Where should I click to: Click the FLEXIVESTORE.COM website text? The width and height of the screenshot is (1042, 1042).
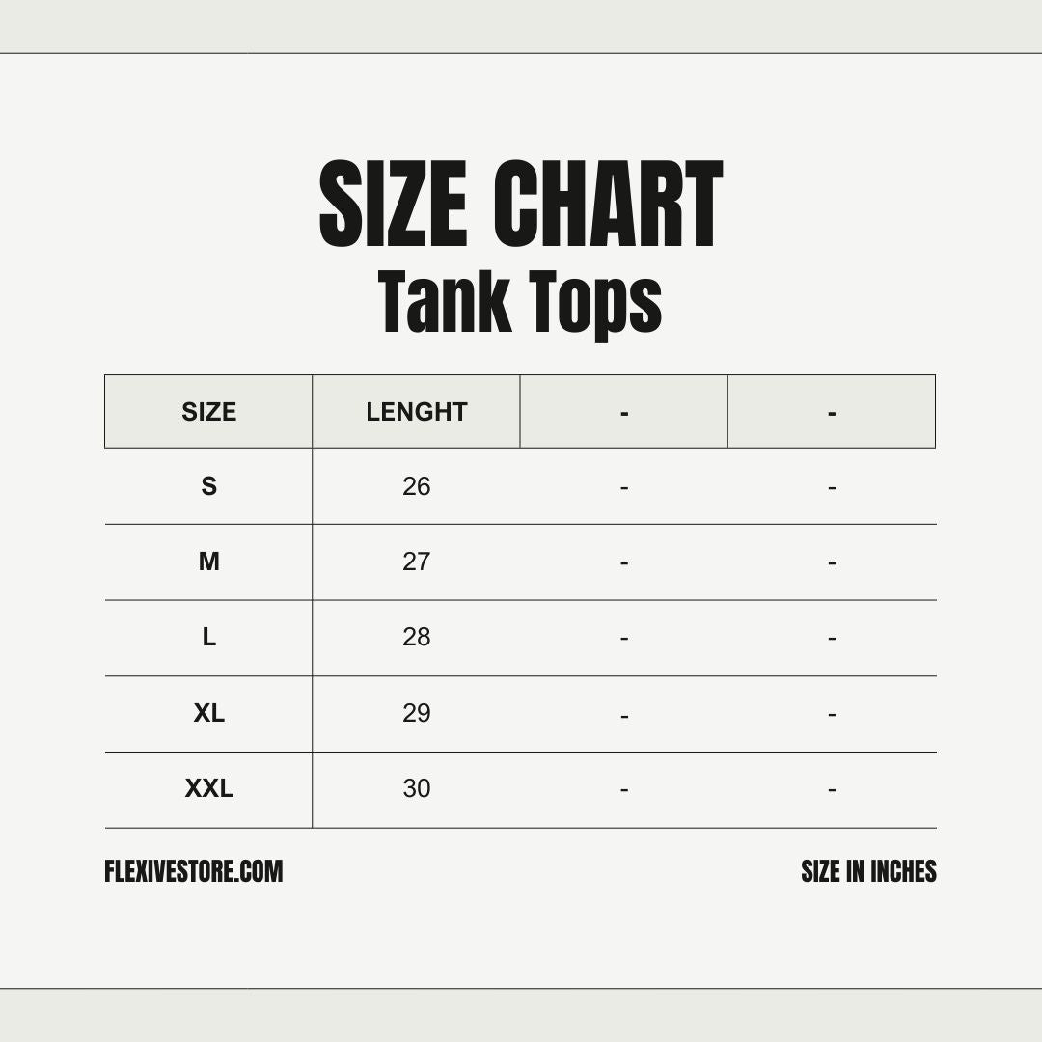[193, 871]
